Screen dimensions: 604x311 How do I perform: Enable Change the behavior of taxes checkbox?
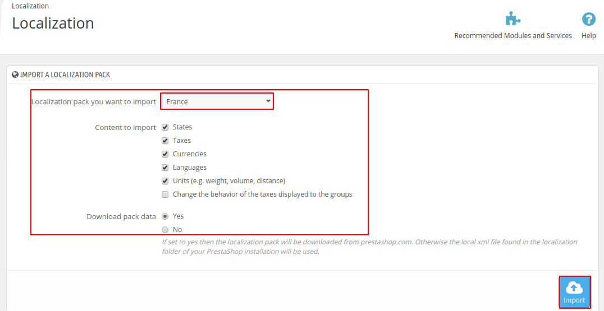[165, 194]
